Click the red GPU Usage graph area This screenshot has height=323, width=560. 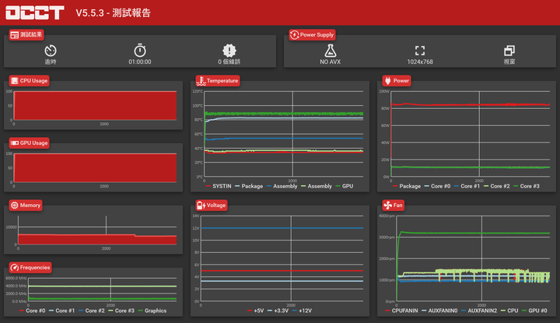click(95, 168)
